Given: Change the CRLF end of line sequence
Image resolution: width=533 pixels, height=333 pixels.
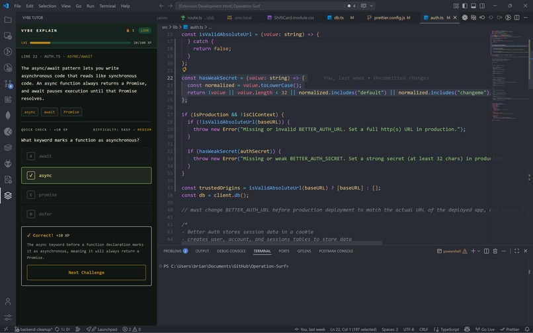Looking at the screenshot, I should tap(423, 329).
